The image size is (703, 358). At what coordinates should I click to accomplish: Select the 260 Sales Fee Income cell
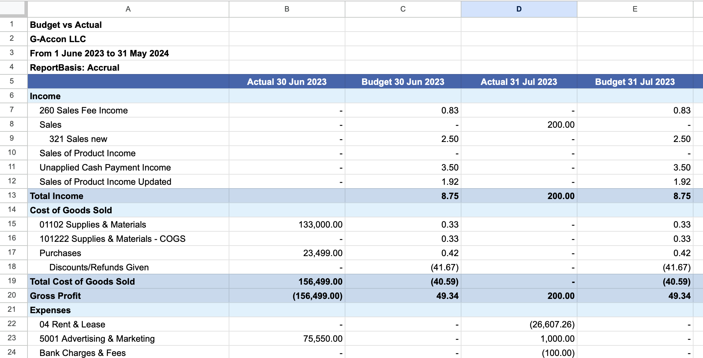pyautogui.click(x=128, y=110)
